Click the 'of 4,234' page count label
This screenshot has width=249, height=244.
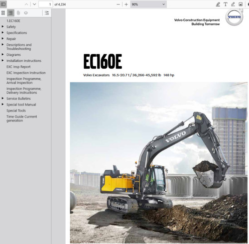pyautogui.click(x=60, y=4)
